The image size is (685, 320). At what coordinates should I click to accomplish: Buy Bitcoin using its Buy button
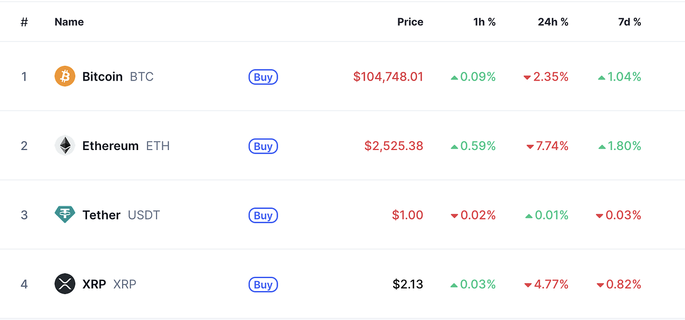(263, 77)
